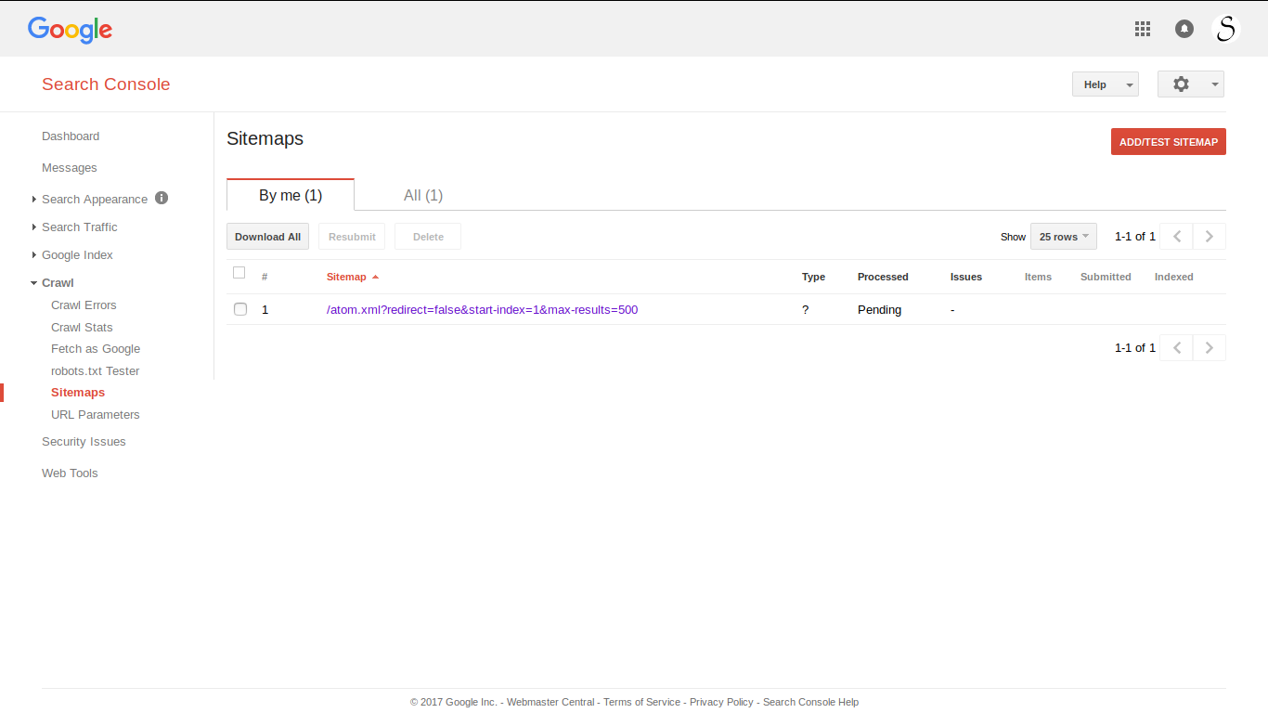The image size is (1268, 713).
Task: Open Crawl Errors page
Action: [84, 305]
